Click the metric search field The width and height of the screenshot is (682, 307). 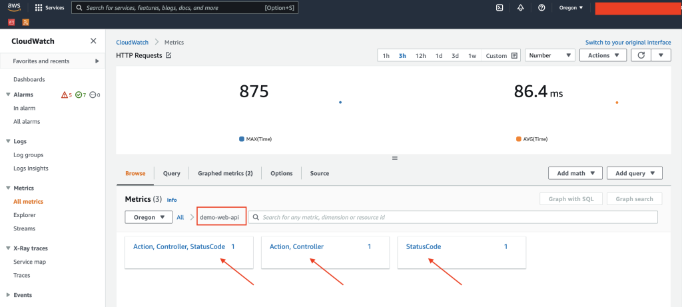[x=453, y=217]
